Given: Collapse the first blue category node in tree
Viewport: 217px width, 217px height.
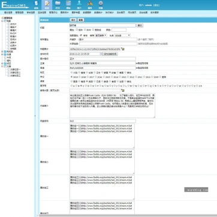Looking at the screenshot, I should pos(2,21).
